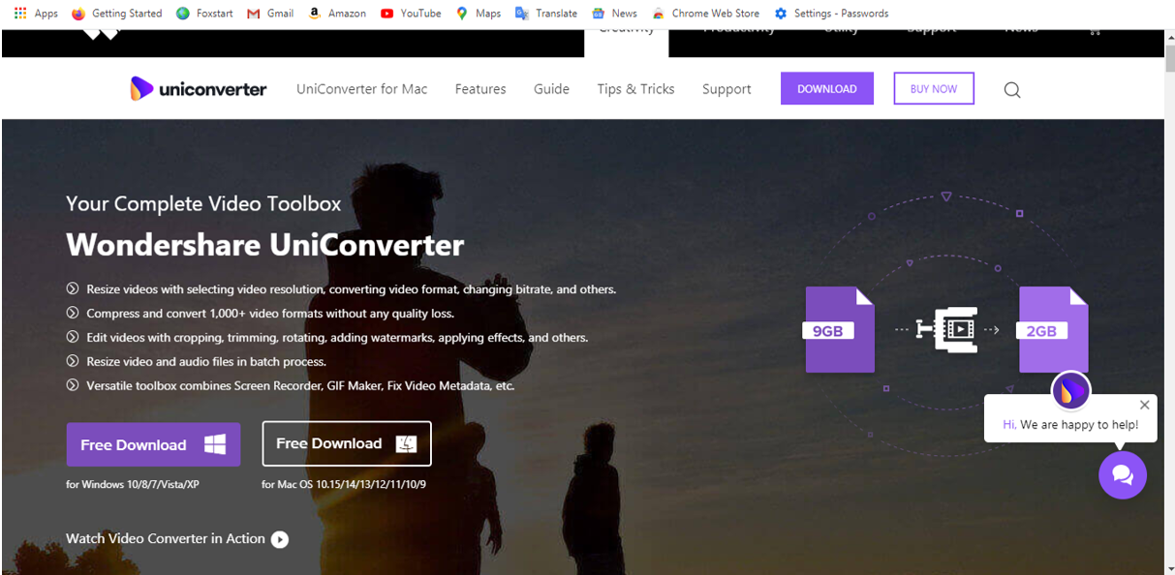The height and width of the screenshot is (575, 1175).
Task: Open UniConverter for Mac menu item
Action: [361, 89]
